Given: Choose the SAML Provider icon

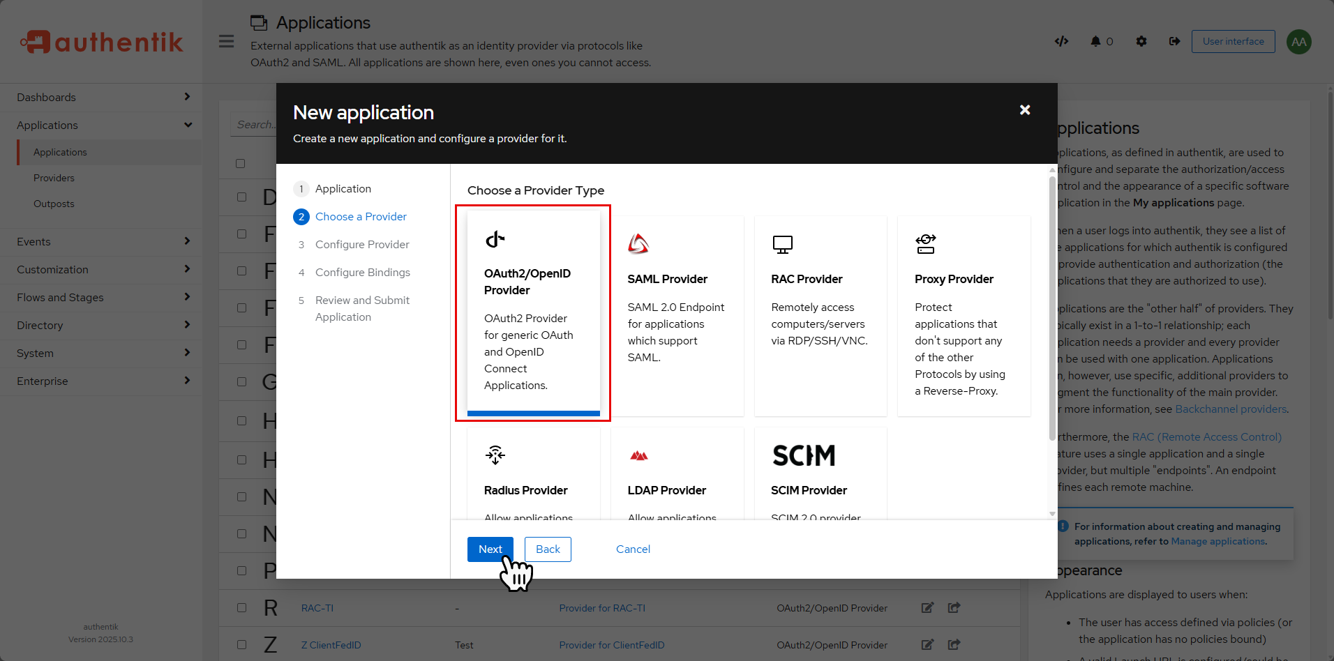Looking at the screenshot, I should tap(638, 244).
